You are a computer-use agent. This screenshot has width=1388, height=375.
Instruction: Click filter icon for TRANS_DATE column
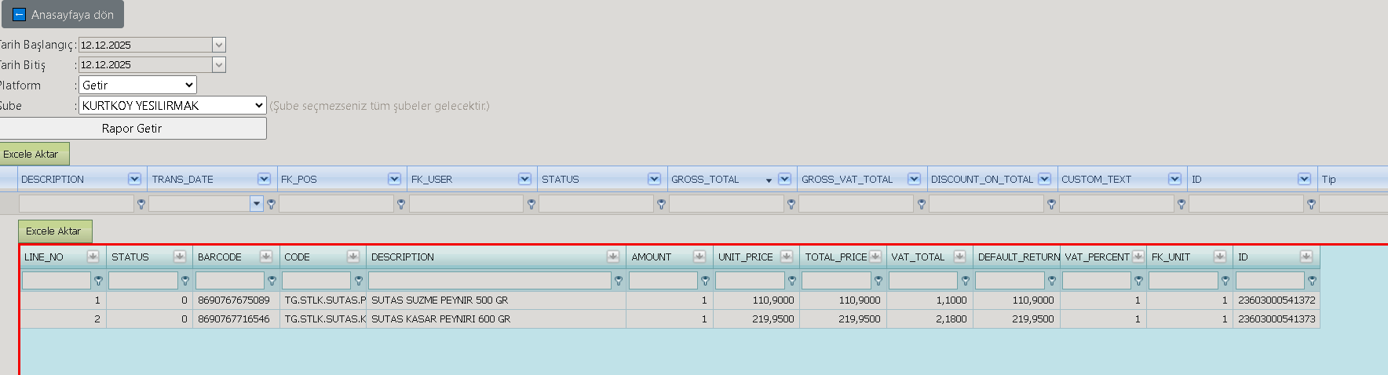[x=271, y=204]
